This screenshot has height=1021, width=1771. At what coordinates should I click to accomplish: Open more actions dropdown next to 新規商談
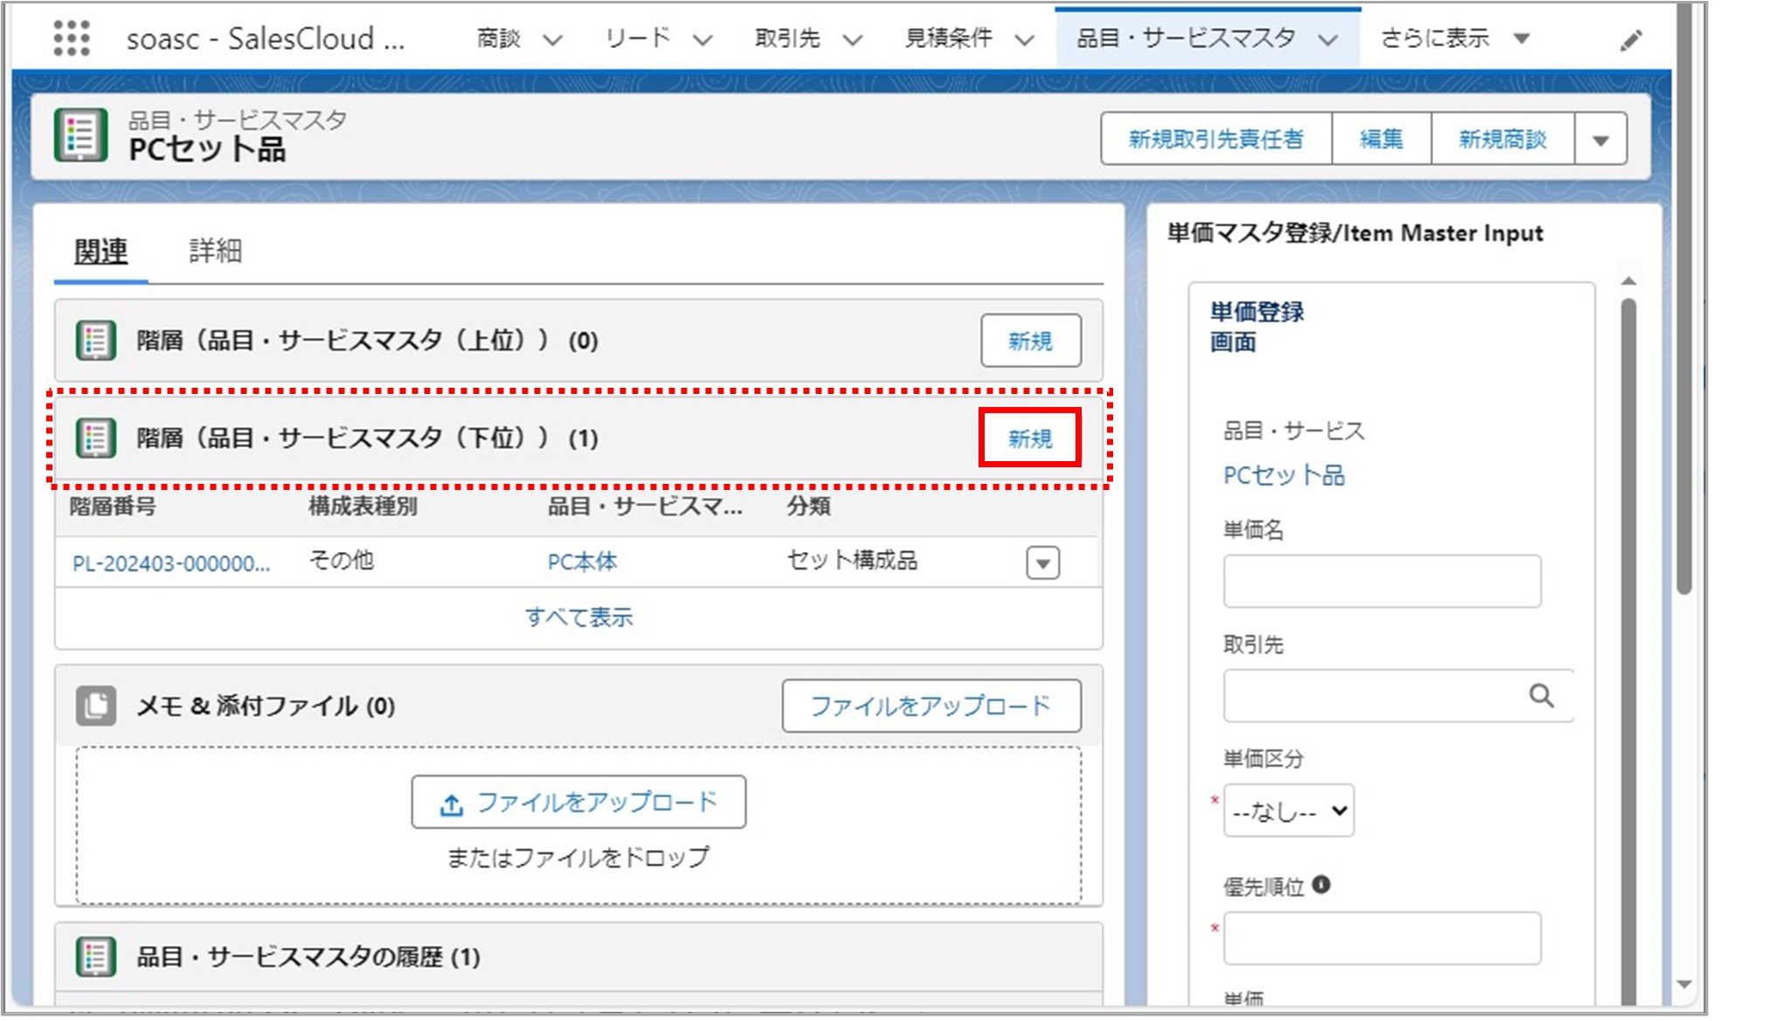pyautogui.click(x=1601, y=140)
